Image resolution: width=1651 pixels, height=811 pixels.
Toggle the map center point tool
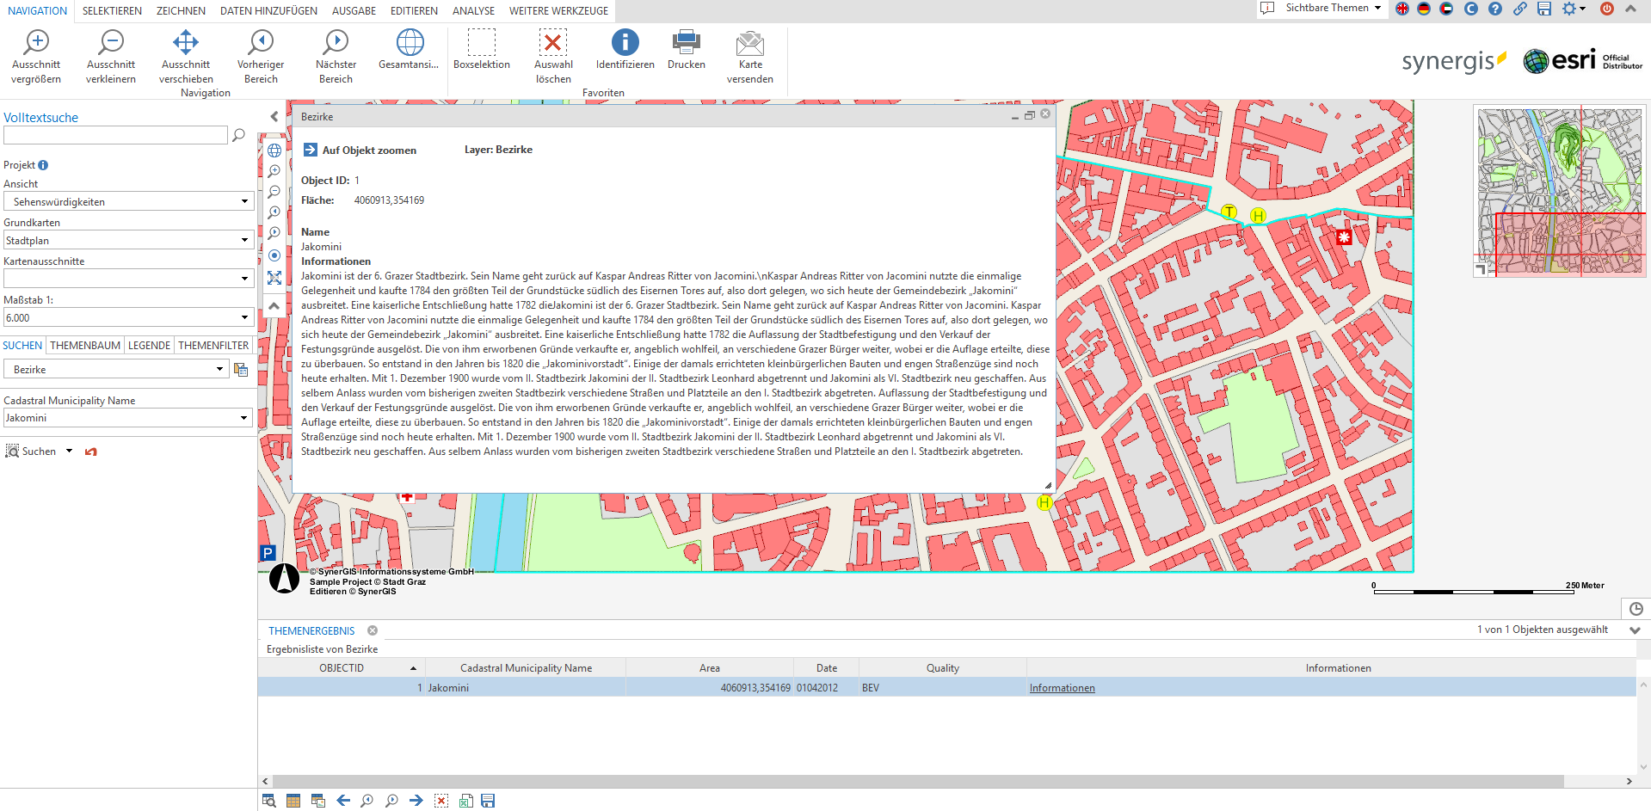coord(274,255)
